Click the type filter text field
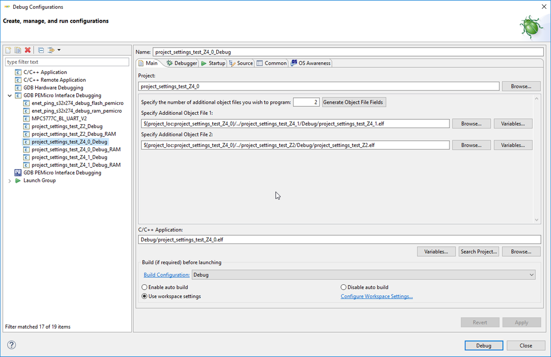Image resolution: width=551 pixels, height=357 pixels. coord(66,62)
